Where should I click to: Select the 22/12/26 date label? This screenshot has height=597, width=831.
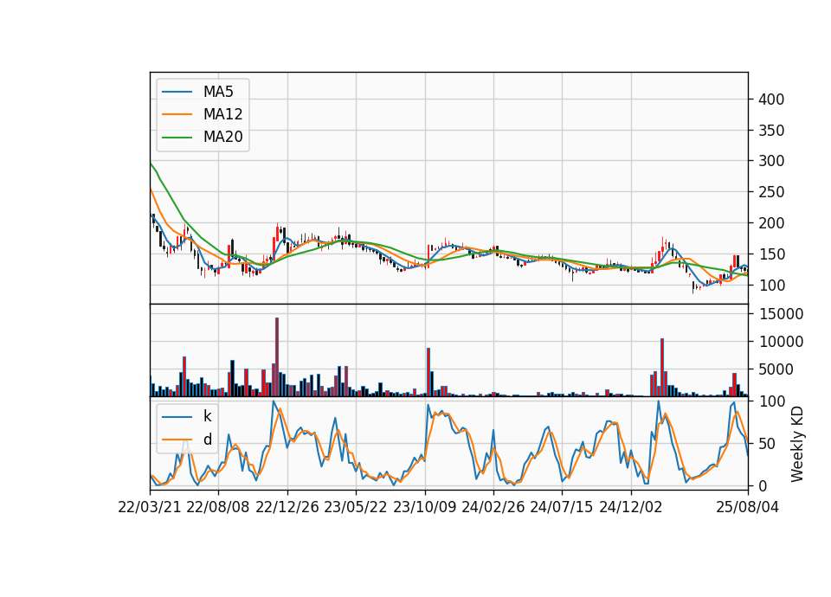(287, 507)
